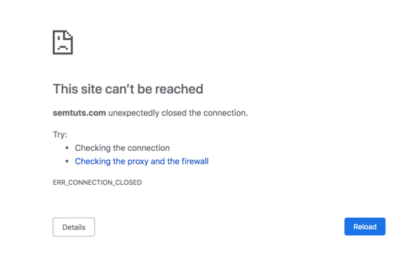Follow the "Checking the proxy and the firewall" link
This screenshot has width=418, height=268.
142,161
